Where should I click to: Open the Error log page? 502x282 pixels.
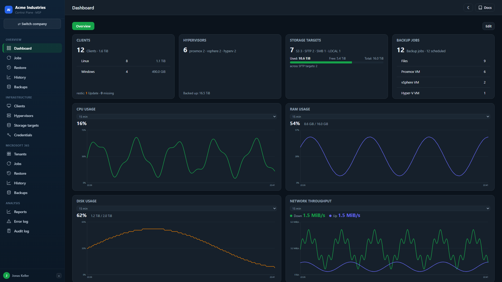pos(32,221)
